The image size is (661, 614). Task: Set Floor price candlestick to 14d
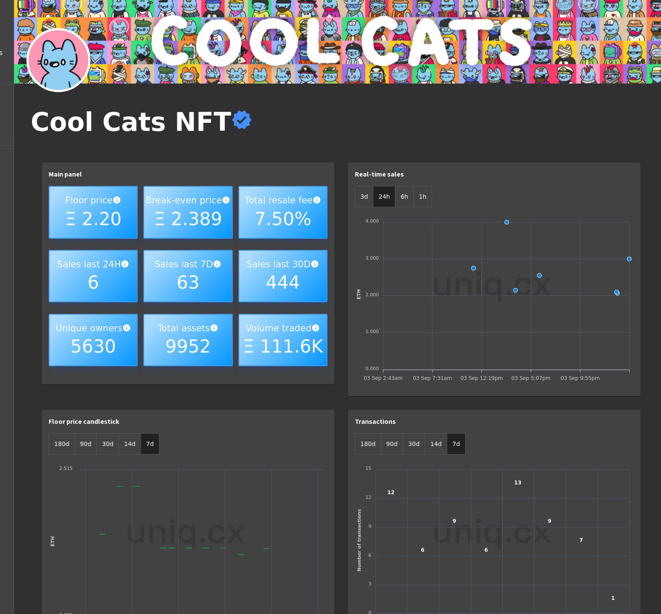(130, 444)
